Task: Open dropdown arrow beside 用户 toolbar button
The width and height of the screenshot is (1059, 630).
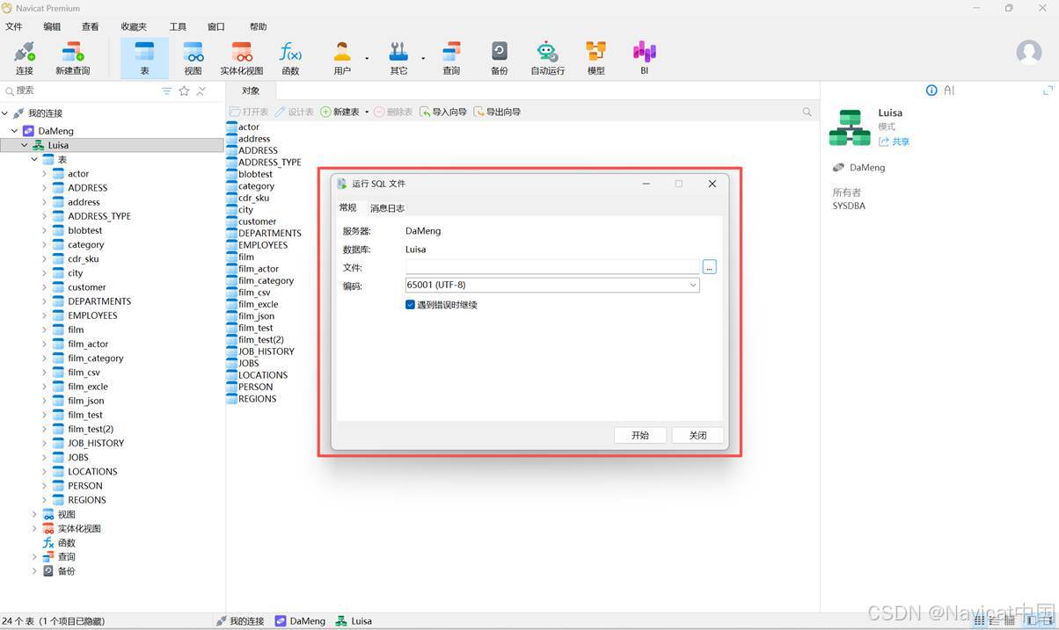Action: [367, 59]
